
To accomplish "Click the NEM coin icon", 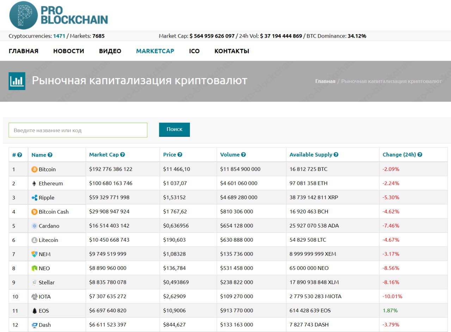I will point(35,254).
